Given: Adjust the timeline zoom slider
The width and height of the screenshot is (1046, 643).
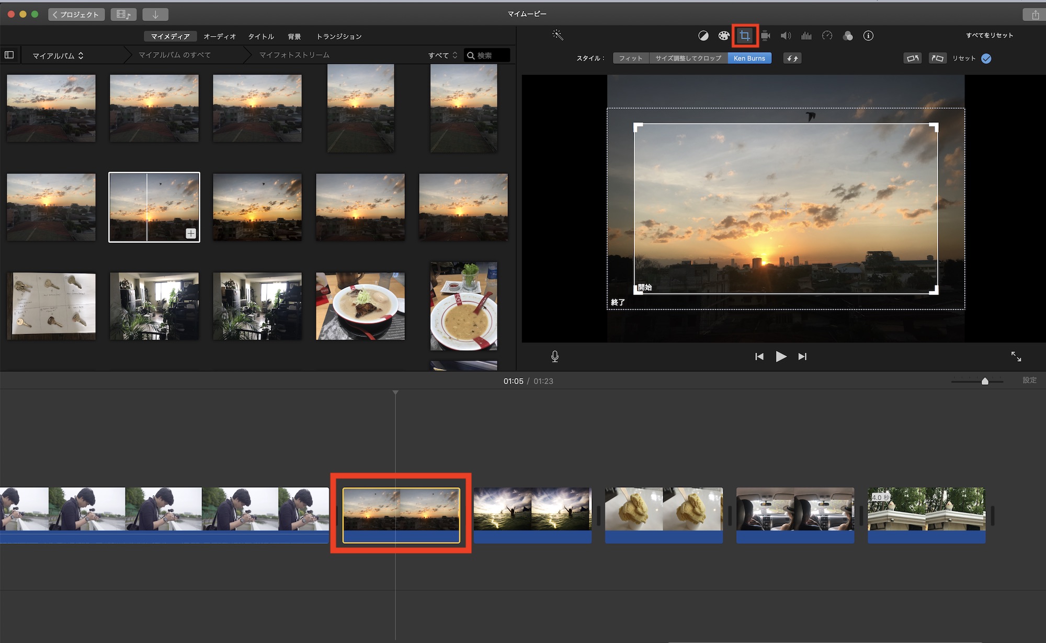Looking at the screenshot, I should pos(985,381).
